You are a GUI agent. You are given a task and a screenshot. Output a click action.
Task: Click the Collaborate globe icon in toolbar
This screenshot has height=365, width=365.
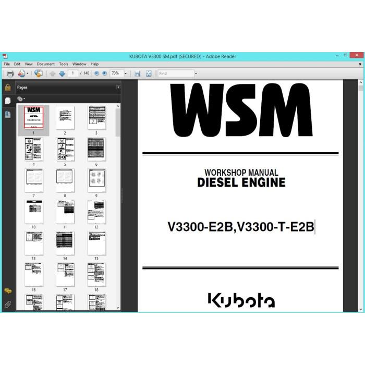click(x=39, y=74)
